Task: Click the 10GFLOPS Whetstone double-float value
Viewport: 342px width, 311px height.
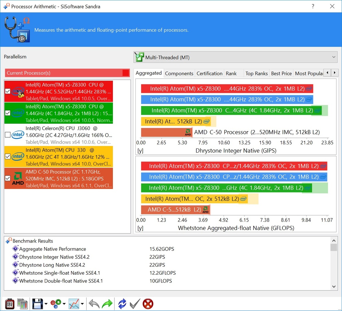Action: pos(161,281)
